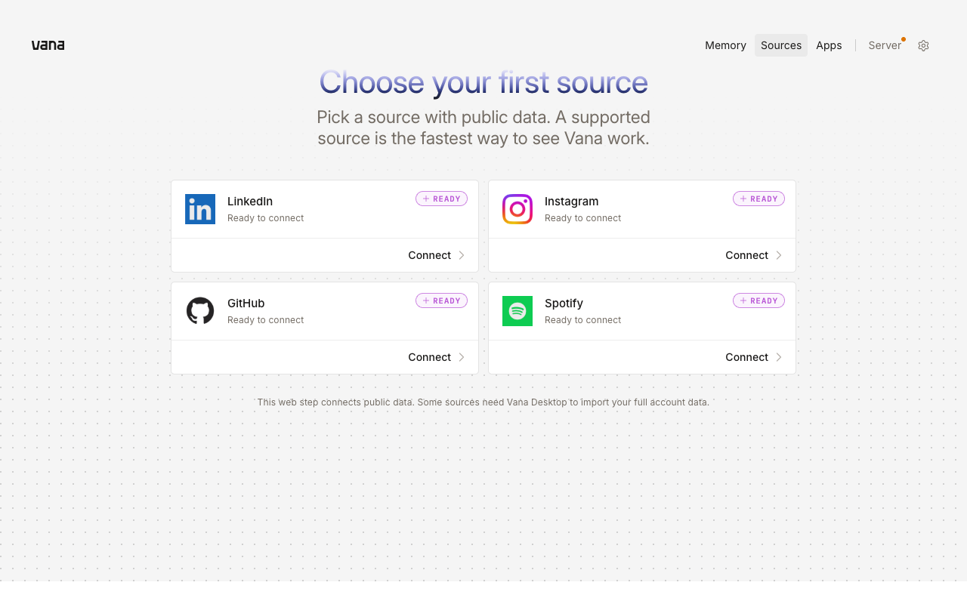Click 'Ready to connect' under LinkedIn
The height and width of the screenshot is (604, 967).
click(x=265, y=218)
